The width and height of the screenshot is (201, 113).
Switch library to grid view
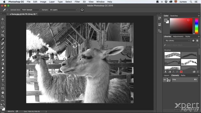(193, 40)
